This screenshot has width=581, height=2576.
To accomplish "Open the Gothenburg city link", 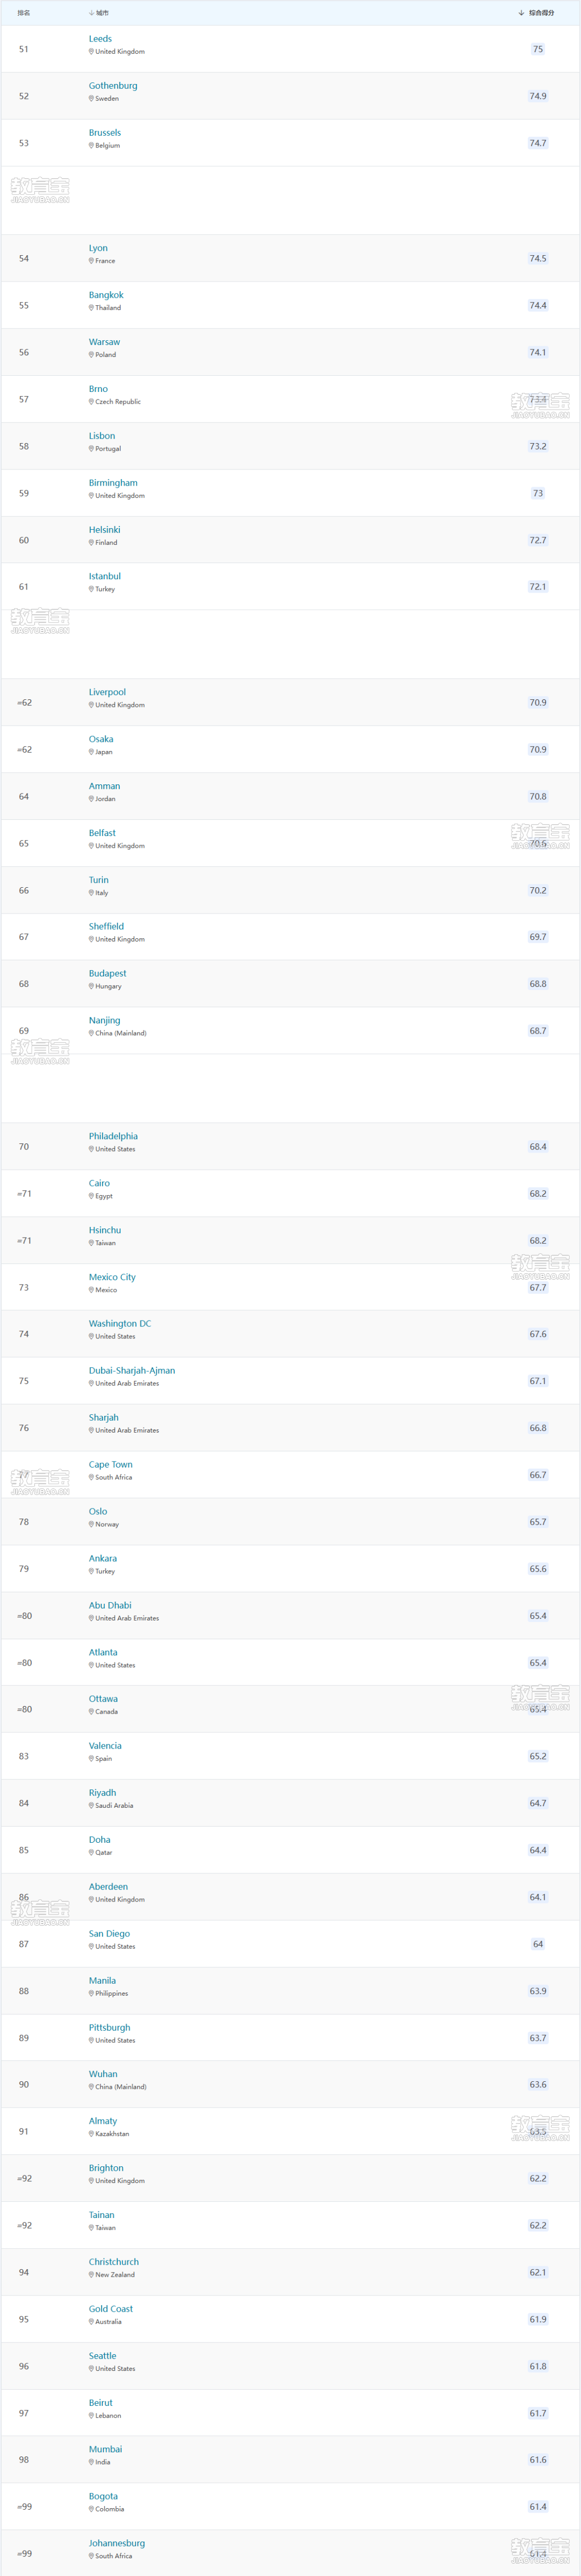I will coord(113,86).
